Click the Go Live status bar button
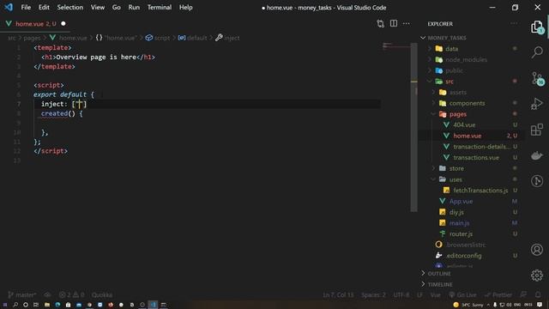 [x=462, y=295]
